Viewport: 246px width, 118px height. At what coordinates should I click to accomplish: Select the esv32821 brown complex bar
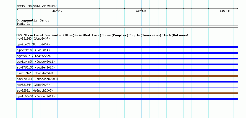click(127, 93)
